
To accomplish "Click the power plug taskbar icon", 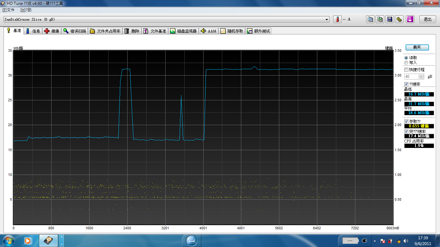I will (365, 241).
